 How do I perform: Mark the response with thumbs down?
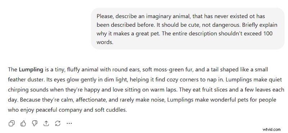(35, 123)
